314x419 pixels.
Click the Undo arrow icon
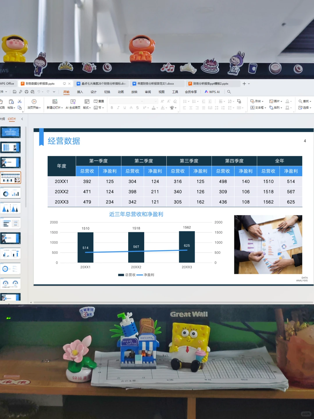point(39,92)
